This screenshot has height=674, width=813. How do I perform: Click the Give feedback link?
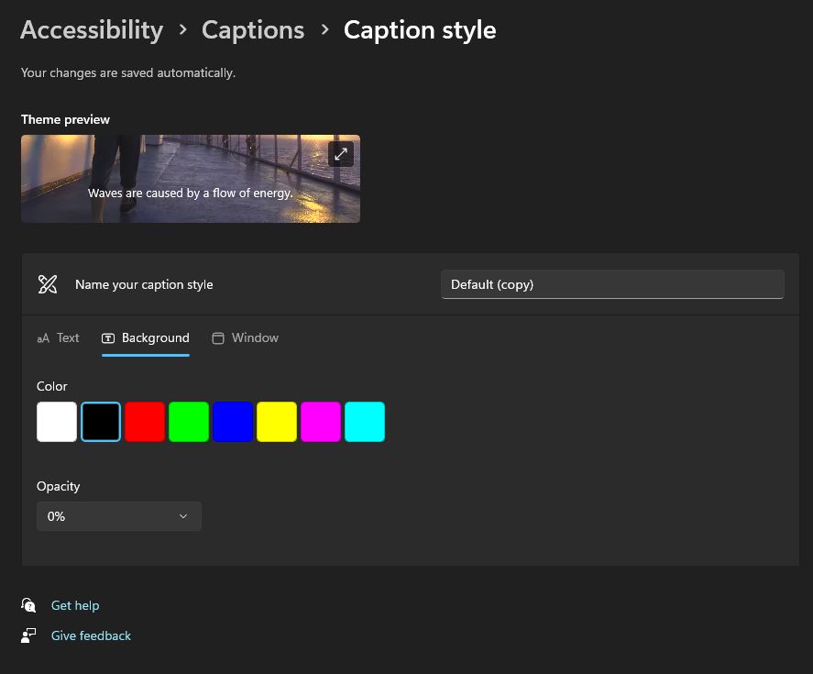[91, 635]
